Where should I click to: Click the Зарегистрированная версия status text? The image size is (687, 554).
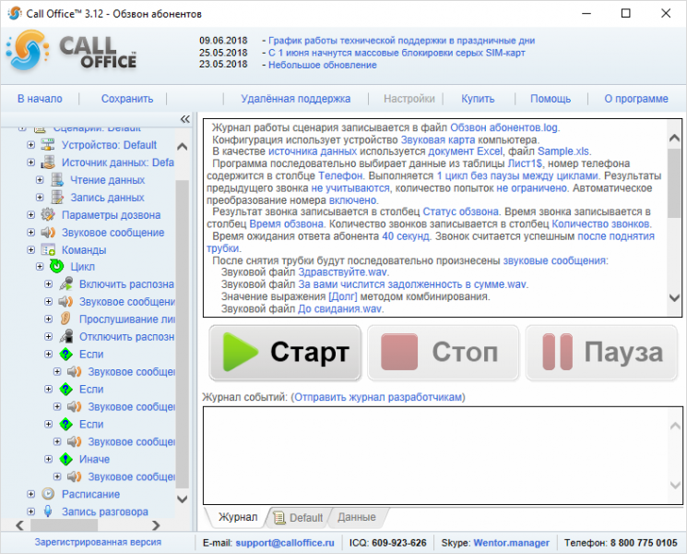98,542
